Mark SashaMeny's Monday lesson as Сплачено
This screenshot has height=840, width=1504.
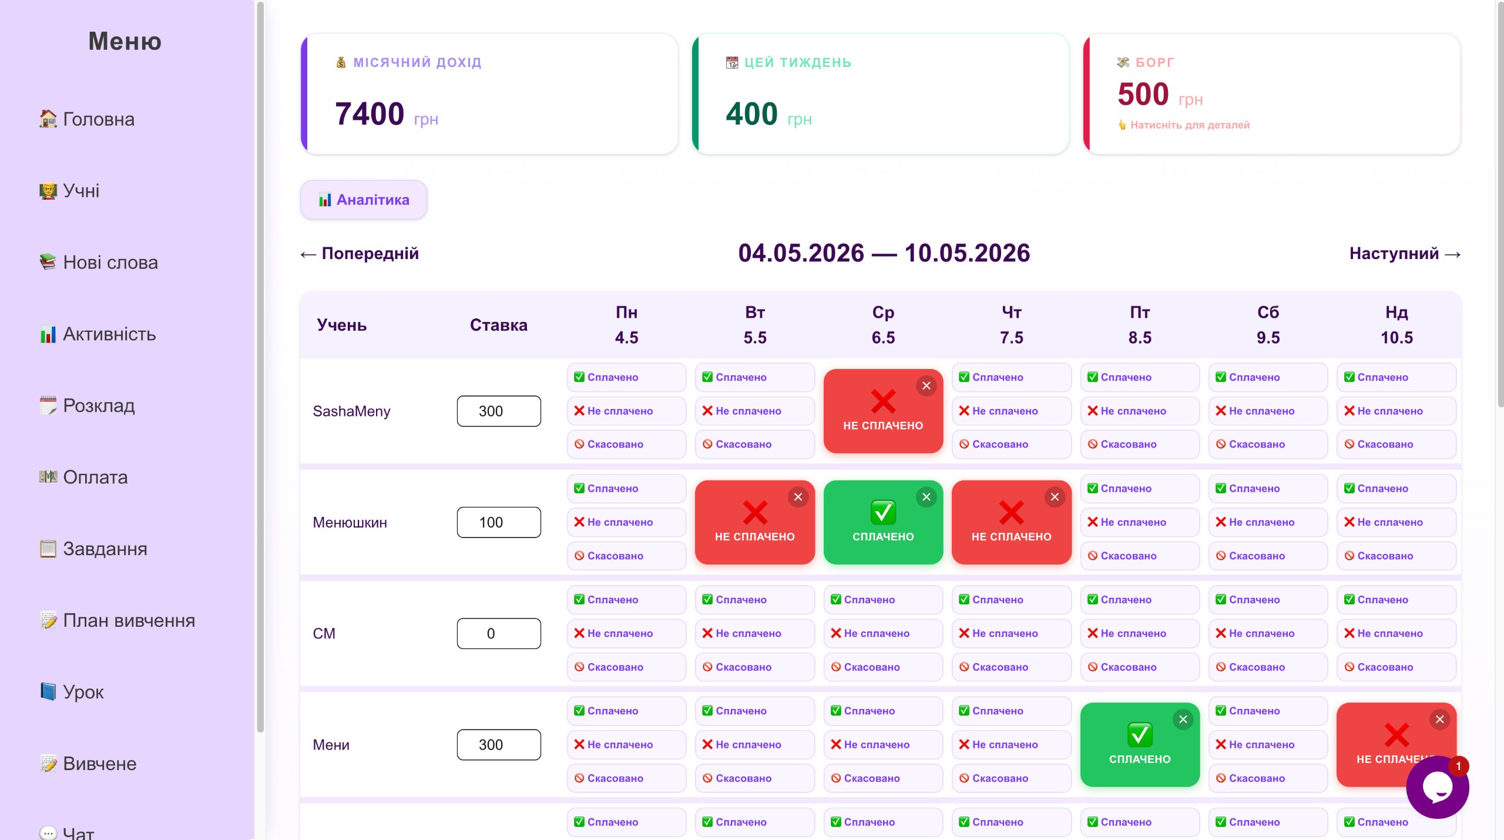coord(626,377)
